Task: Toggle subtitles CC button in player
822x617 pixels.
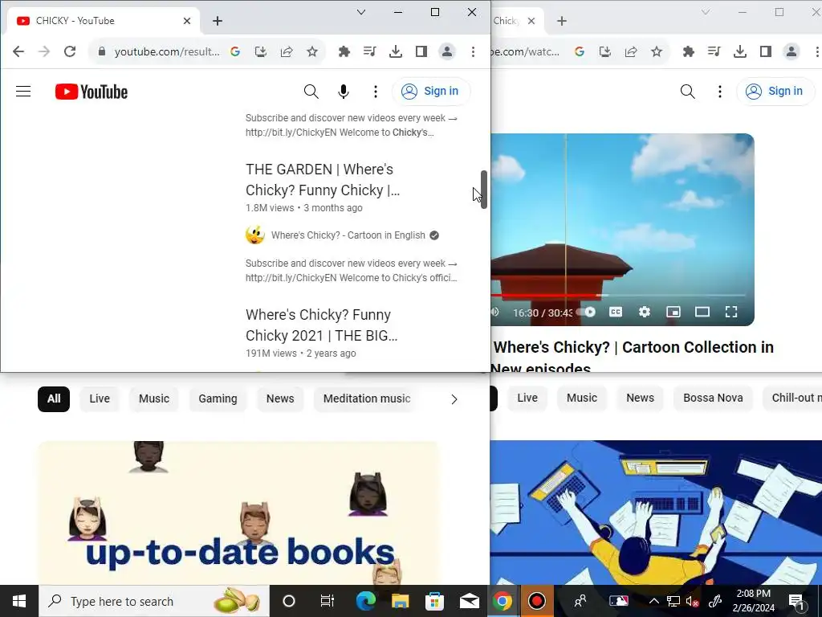Action: point(616,313)
